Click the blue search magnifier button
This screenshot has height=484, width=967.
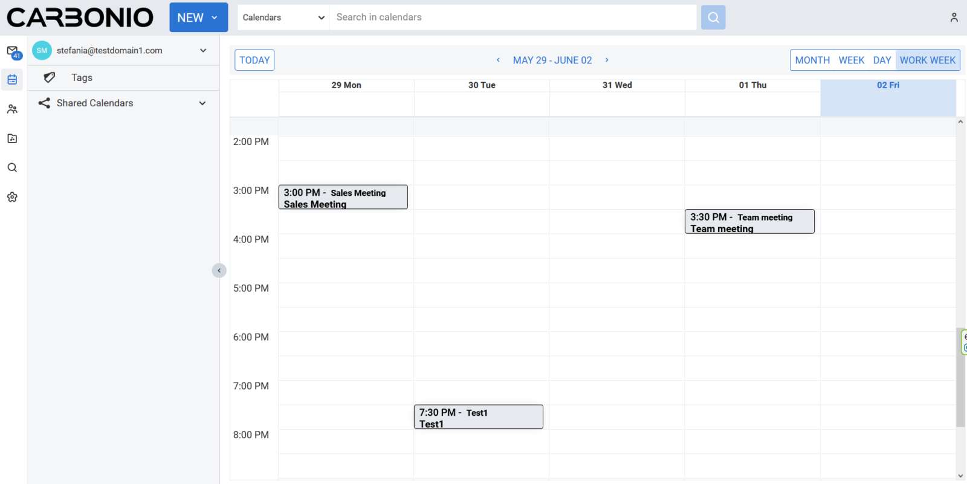(713, 18)
